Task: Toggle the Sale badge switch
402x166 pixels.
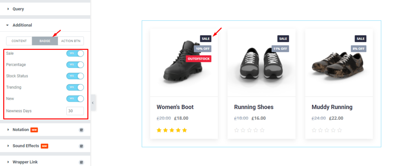Action: (x=75, y=53)
